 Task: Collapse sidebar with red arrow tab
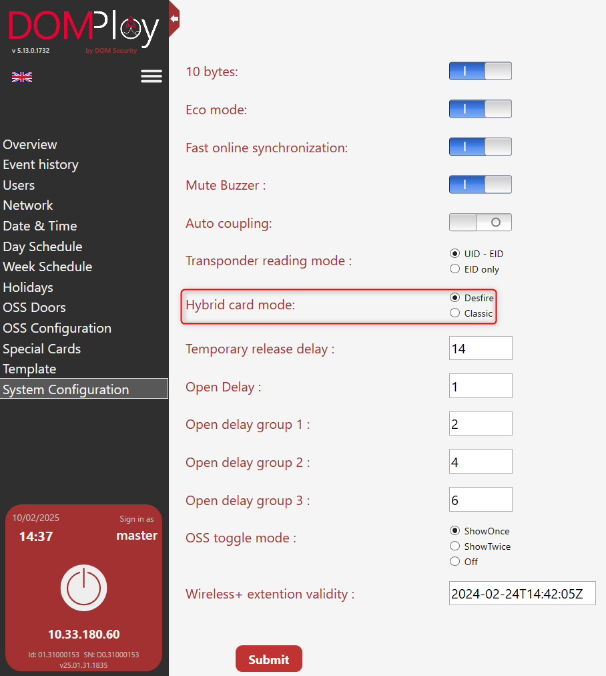pyautogui.click(x=174, y=19)
